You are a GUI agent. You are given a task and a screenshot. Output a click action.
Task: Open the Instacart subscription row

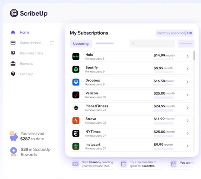point(131,146)
